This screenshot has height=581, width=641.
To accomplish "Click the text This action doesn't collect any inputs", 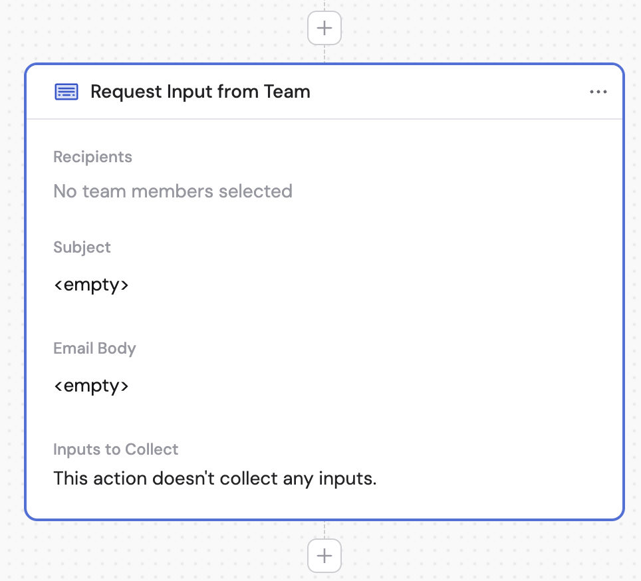I will (215, 478).
